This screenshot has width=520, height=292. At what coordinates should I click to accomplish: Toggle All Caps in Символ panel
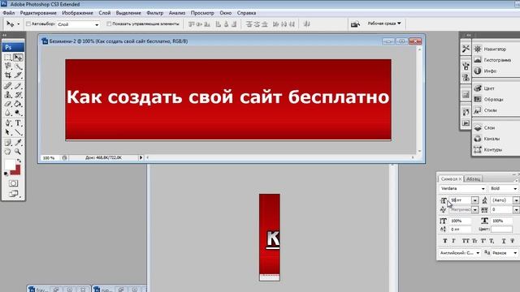tap(466, 241)
